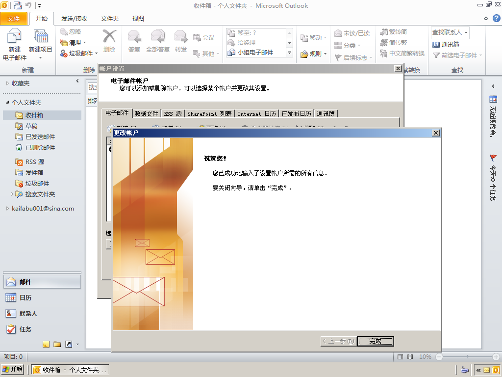Screen dimensions: 502x377
Task: Open the File (文件) tab
Action: pos(13,19)
